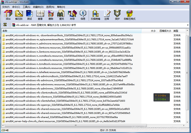Image resolution: width=191 pixels, height=133 pixels.
Task: Select the n..ncmdtools.resources en-us folder
Action: tap(69, 56)
